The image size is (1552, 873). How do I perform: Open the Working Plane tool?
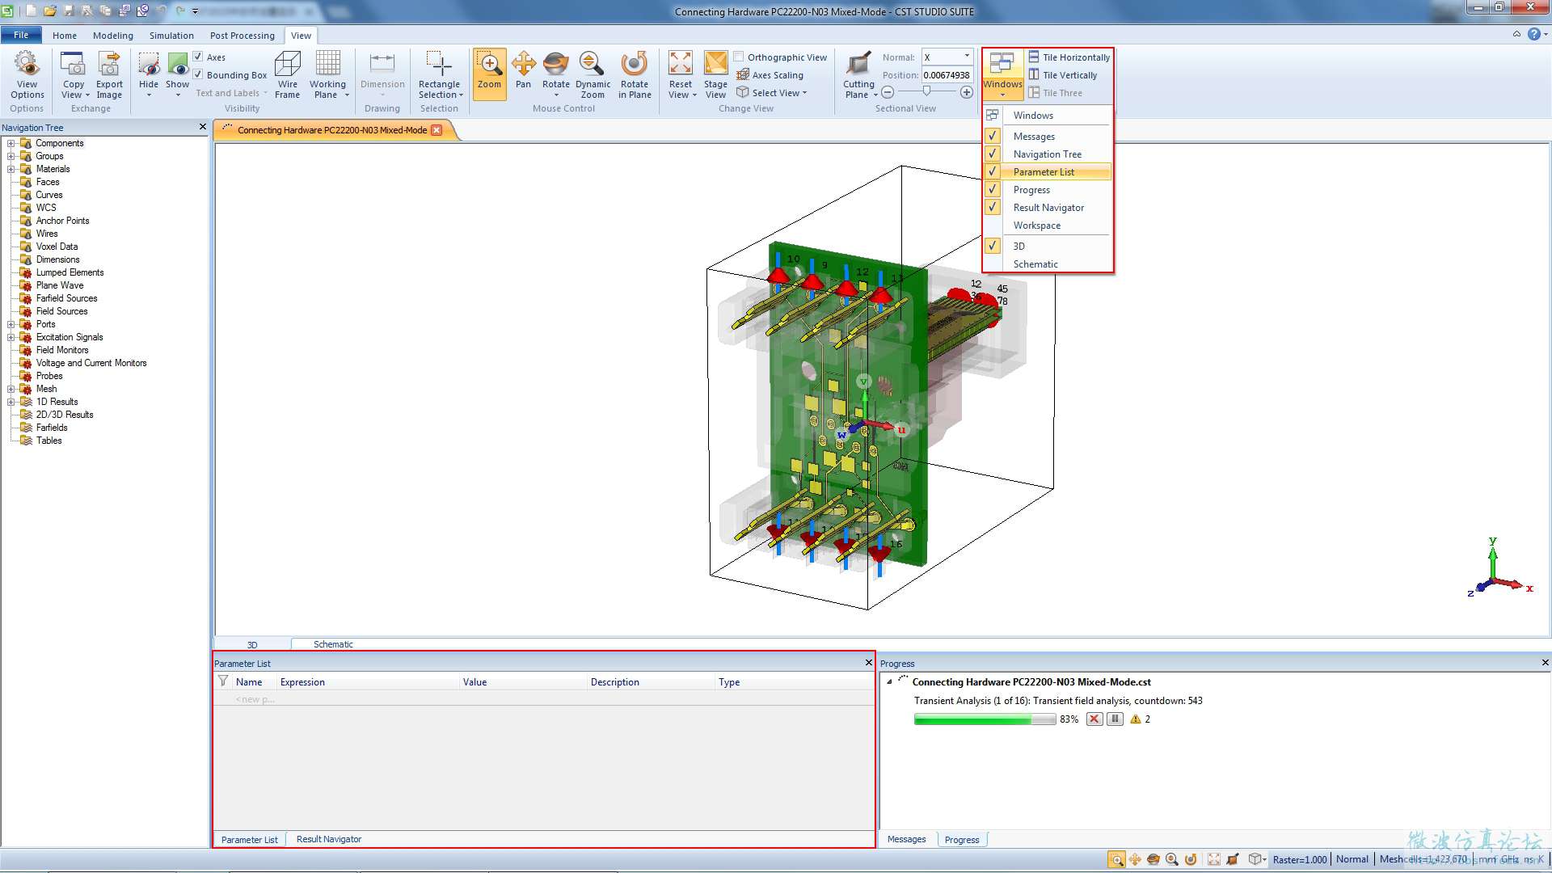point(327,75)
